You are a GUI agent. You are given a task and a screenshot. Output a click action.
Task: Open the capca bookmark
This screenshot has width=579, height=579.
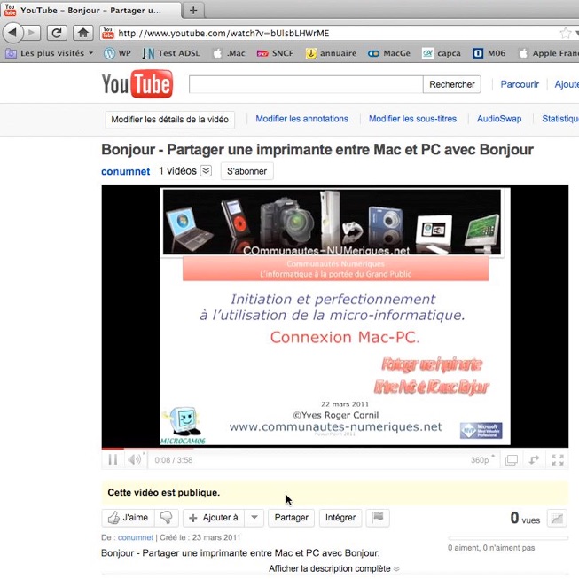[x=442, y=53]
